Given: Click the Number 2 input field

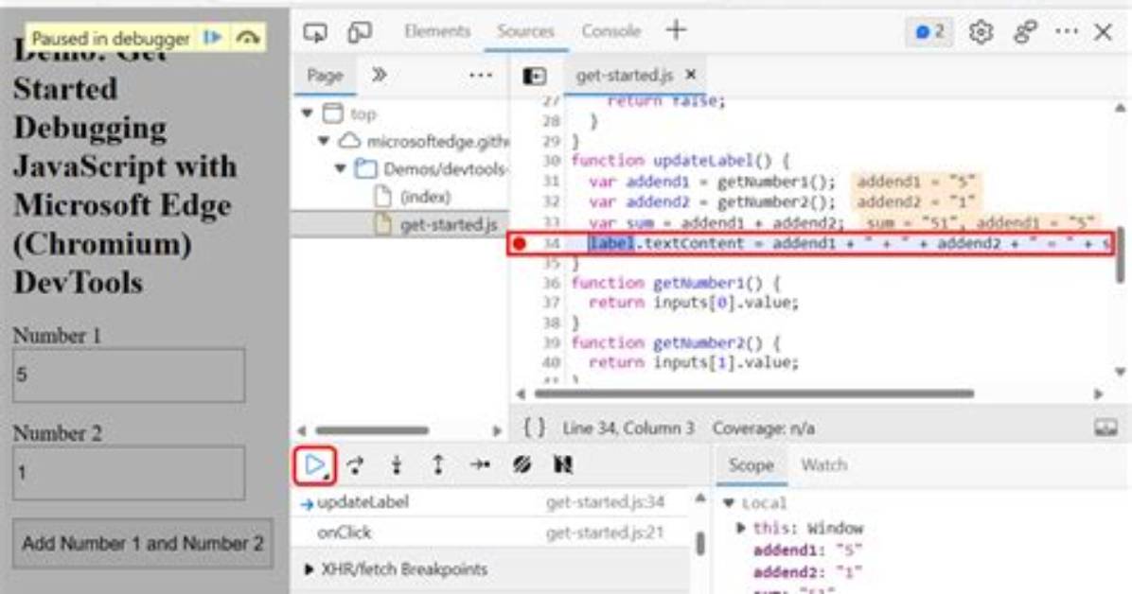Looking at the screenshot, I should tap(129, 473).
